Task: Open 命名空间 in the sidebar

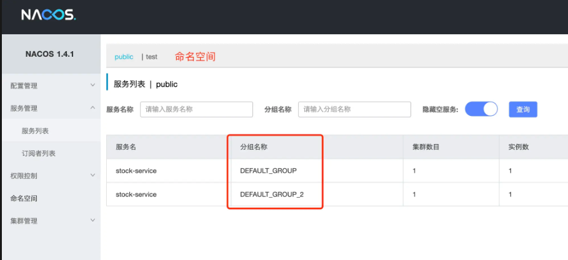Action: pos(24,198)
